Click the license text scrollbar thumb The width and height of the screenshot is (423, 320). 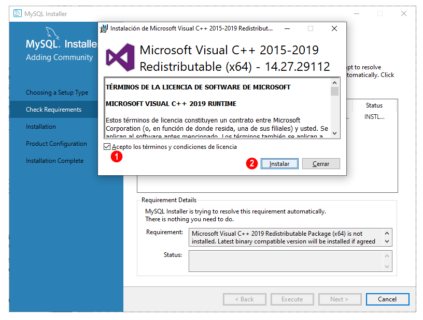334,91
